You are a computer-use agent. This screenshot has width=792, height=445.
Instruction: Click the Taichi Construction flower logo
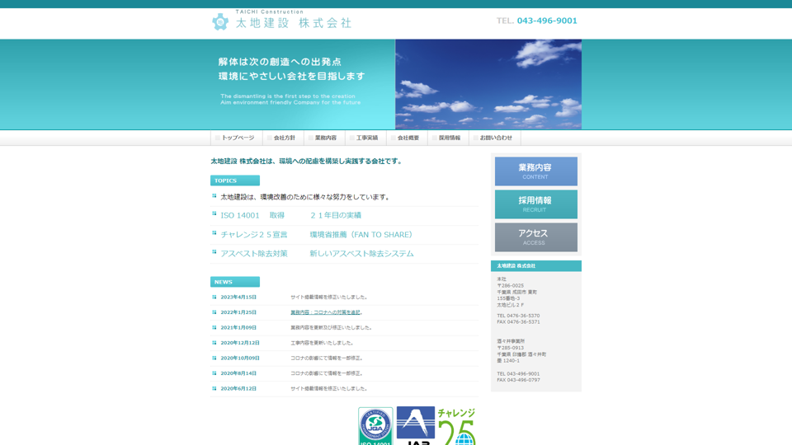point(220,22)
